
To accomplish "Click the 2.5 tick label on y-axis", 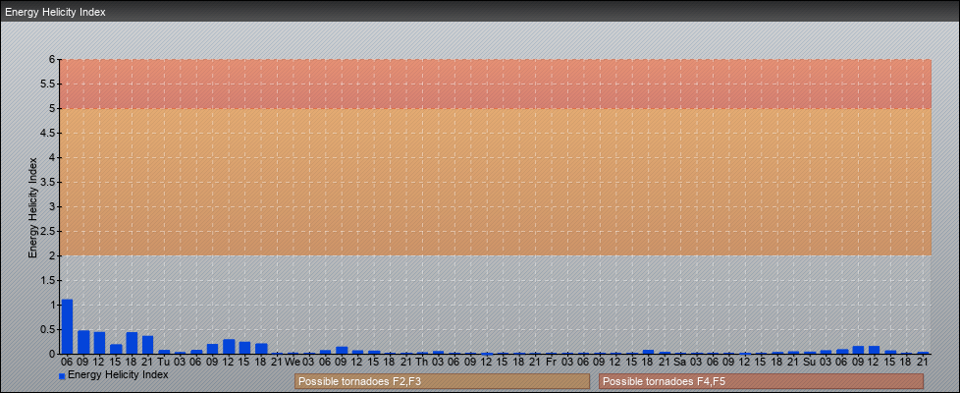I will click(x=48, y=231).
